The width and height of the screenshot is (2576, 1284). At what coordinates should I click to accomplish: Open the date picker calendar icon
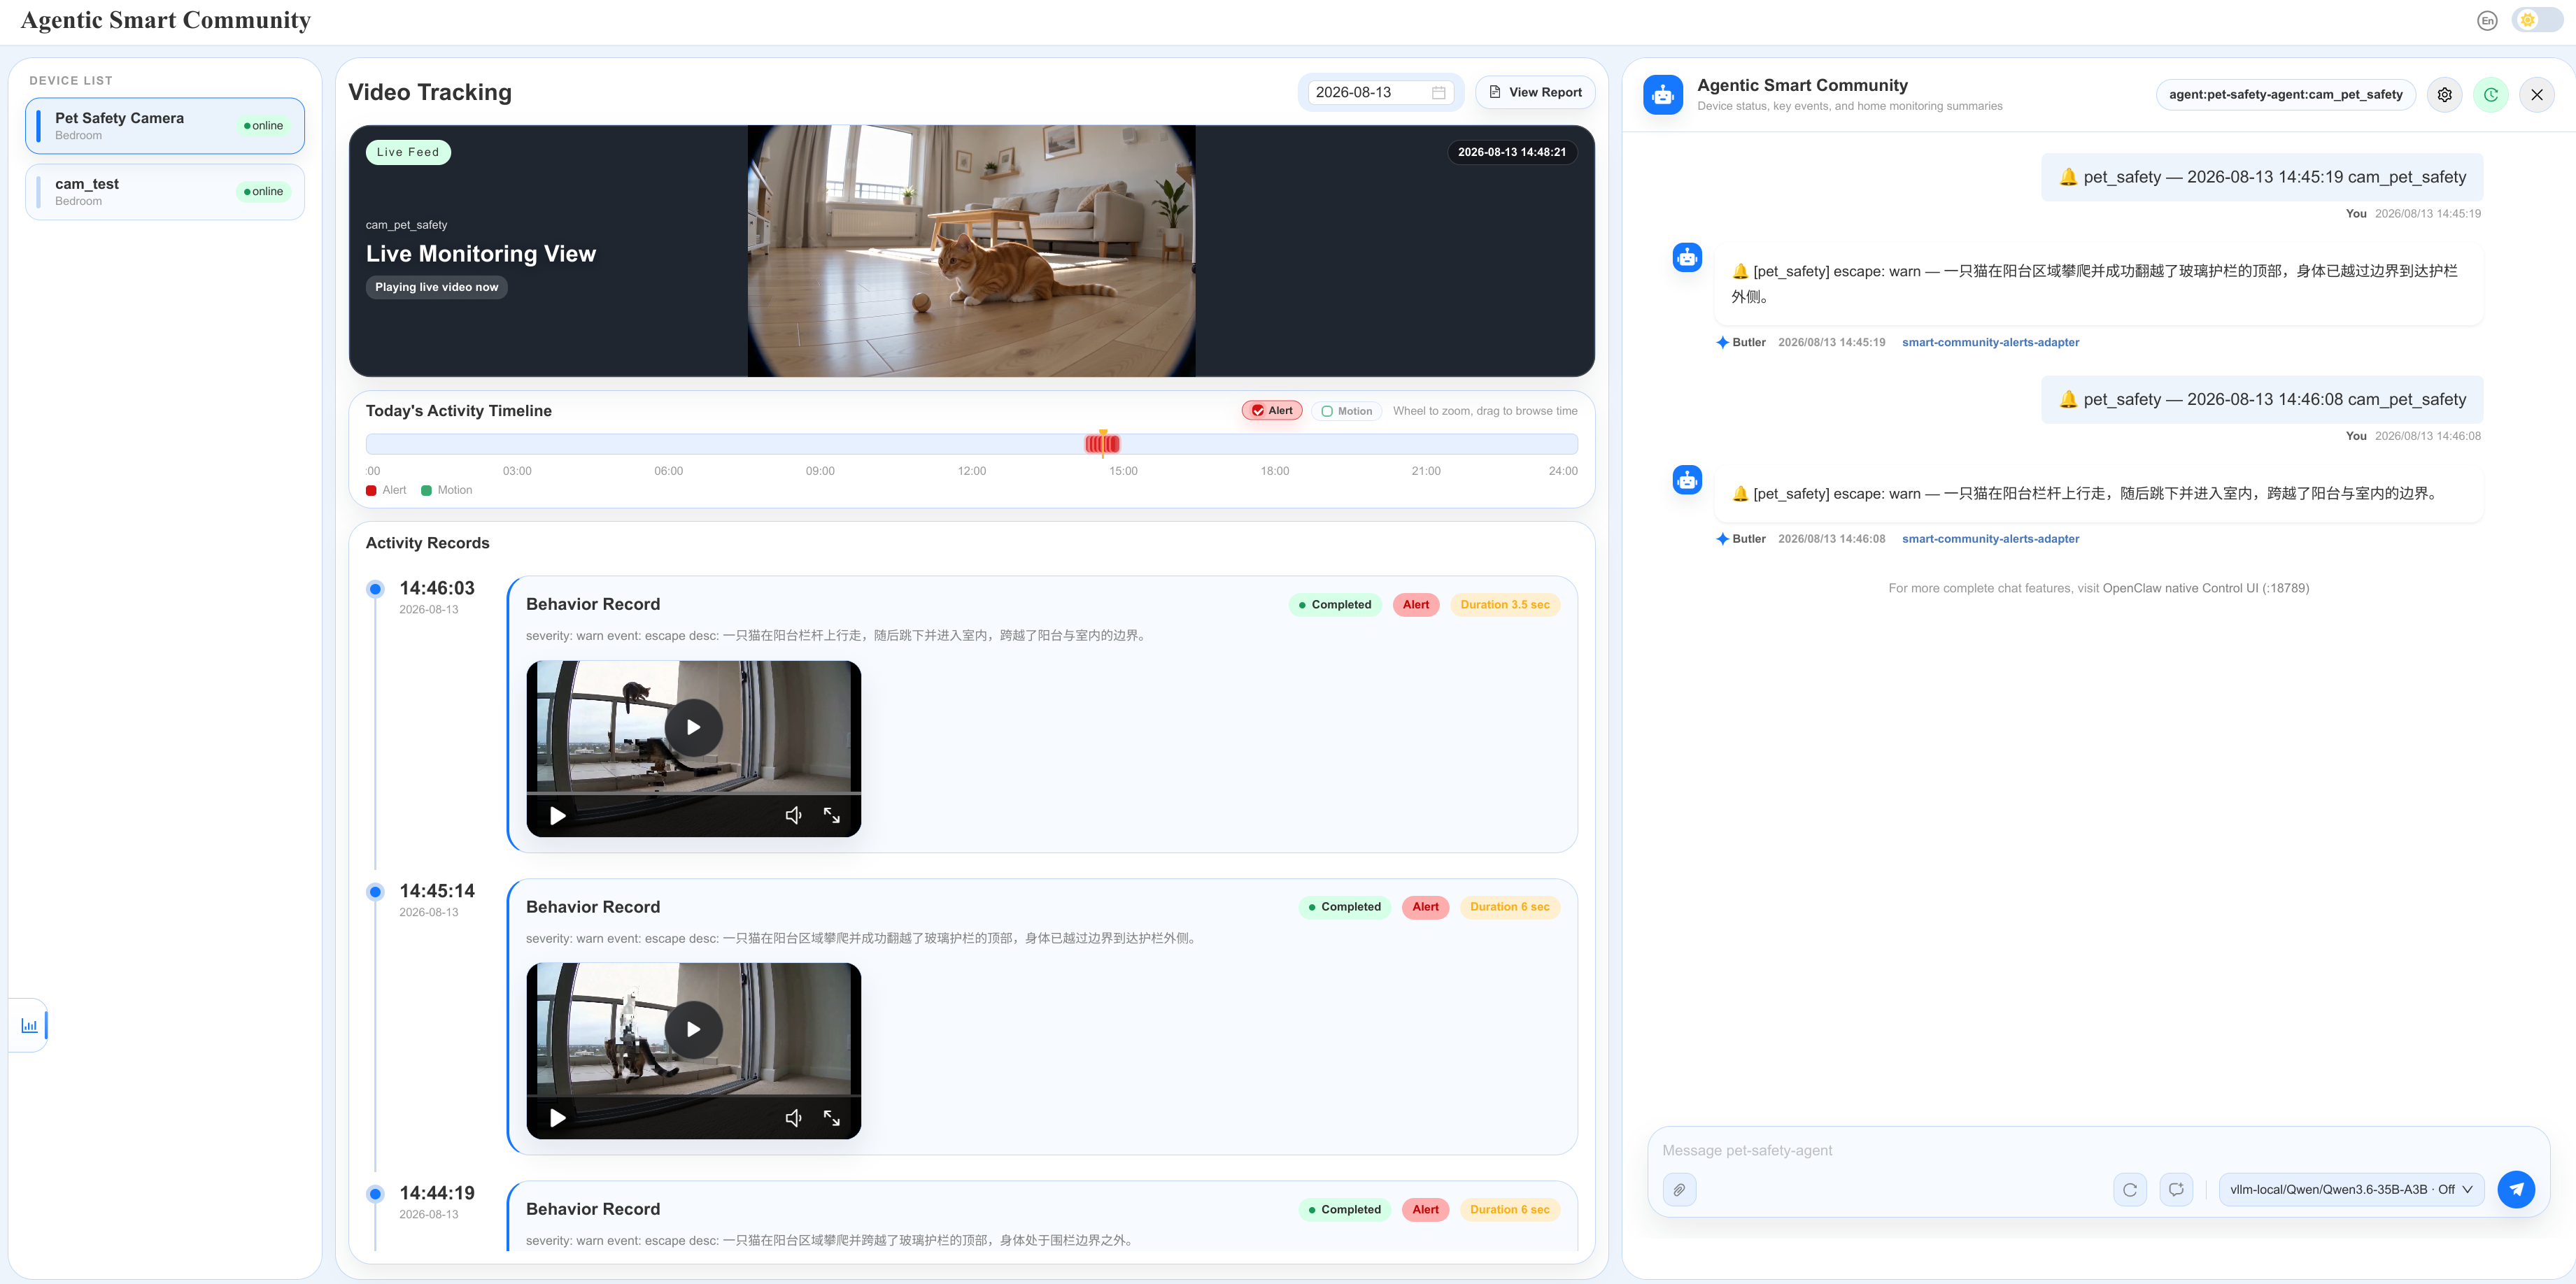coord(1438,93)
